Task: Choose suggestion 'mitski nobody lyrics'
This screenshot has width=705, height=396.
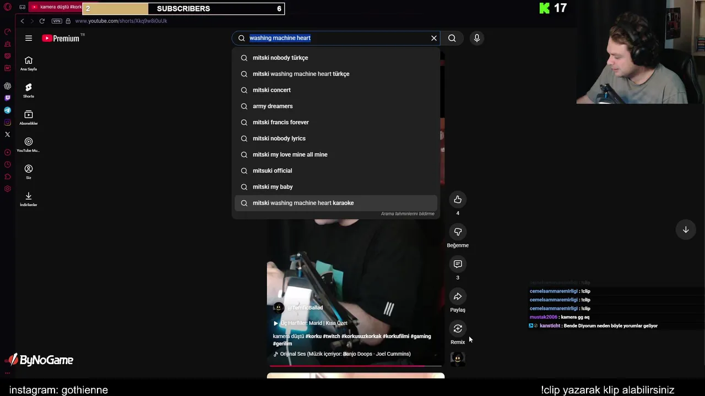Action: [x=336, y=139]
